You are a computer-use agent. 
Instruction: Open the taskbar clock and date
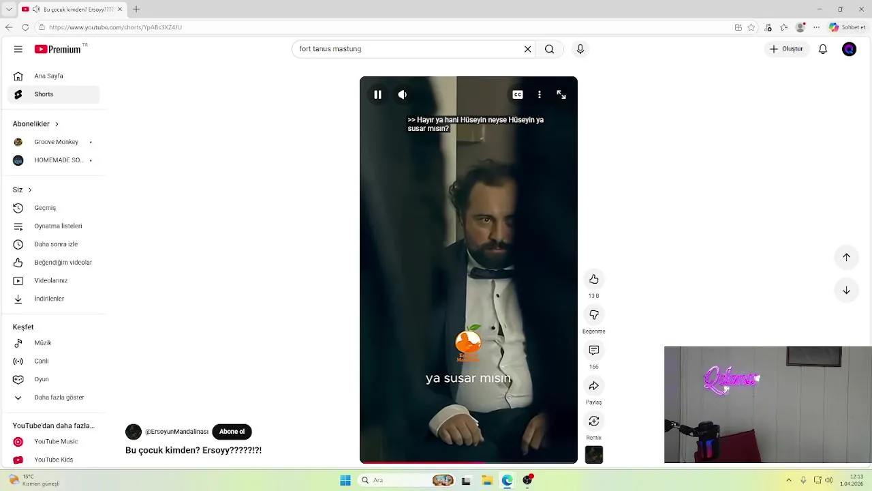tap(852, 480)
